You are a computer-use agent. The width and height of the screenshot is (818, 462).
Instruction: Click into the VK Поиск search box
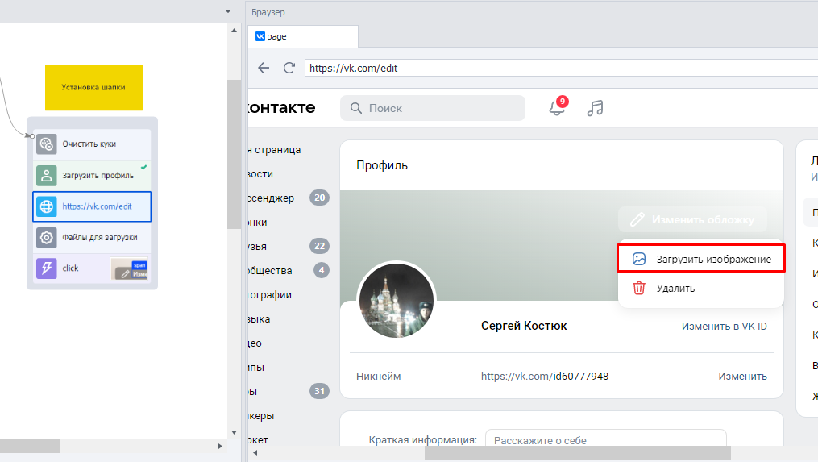[x=433, y=108]
